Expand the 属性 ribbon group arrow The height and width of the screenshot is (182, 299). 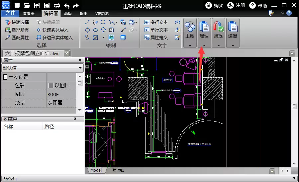click(x=204, y=45)
